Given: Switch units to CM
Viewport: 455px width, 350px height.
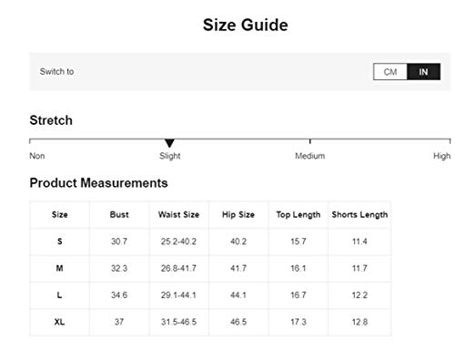Looking at the screenshot, I should click(390, 72).
